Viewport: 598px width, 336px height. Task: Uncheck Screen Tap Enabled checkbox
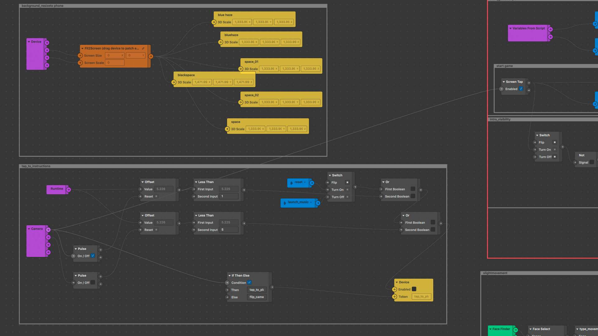click(x=521, y=89)
